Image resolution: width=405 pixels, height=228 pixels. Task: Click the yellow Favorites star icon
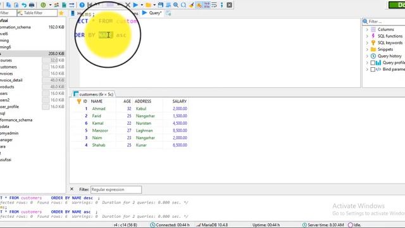point(61,13)
